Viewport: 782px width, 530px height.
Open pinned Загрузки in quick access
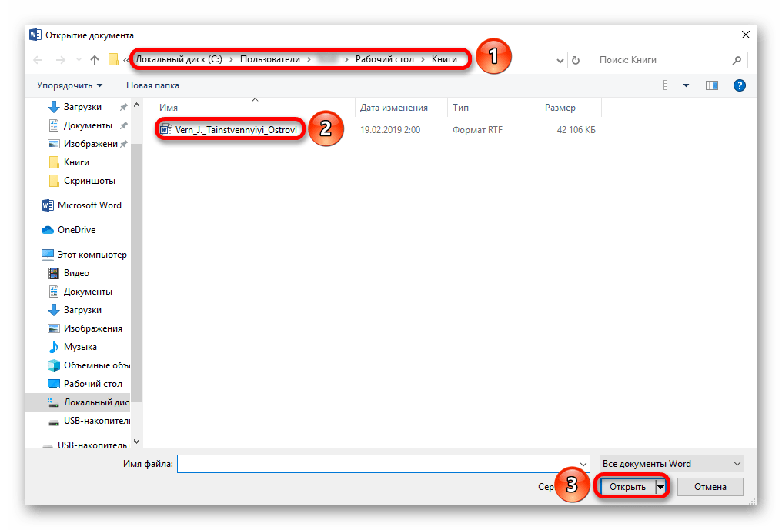click(x=82, y=107)
